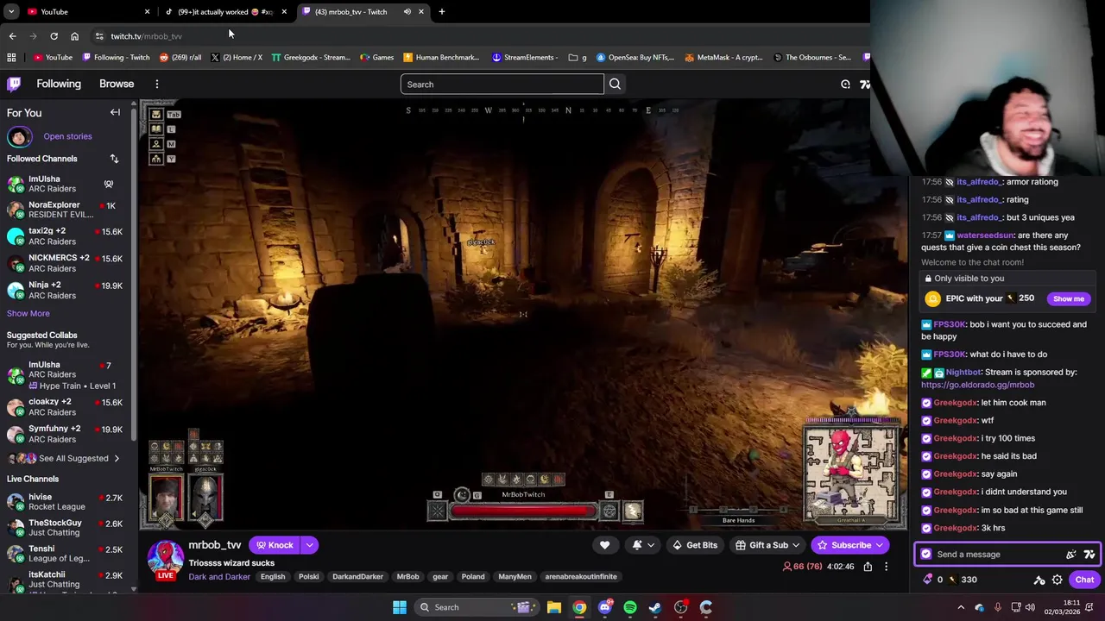Screen dimensions: 1105x621
Task: Open Chrome apps grid in bookmarks bar
Action: 11,58
